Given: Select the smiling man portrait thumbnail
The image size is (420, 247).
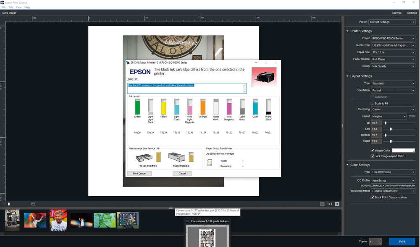Looking at the screenshot, I should pos(58,220).
